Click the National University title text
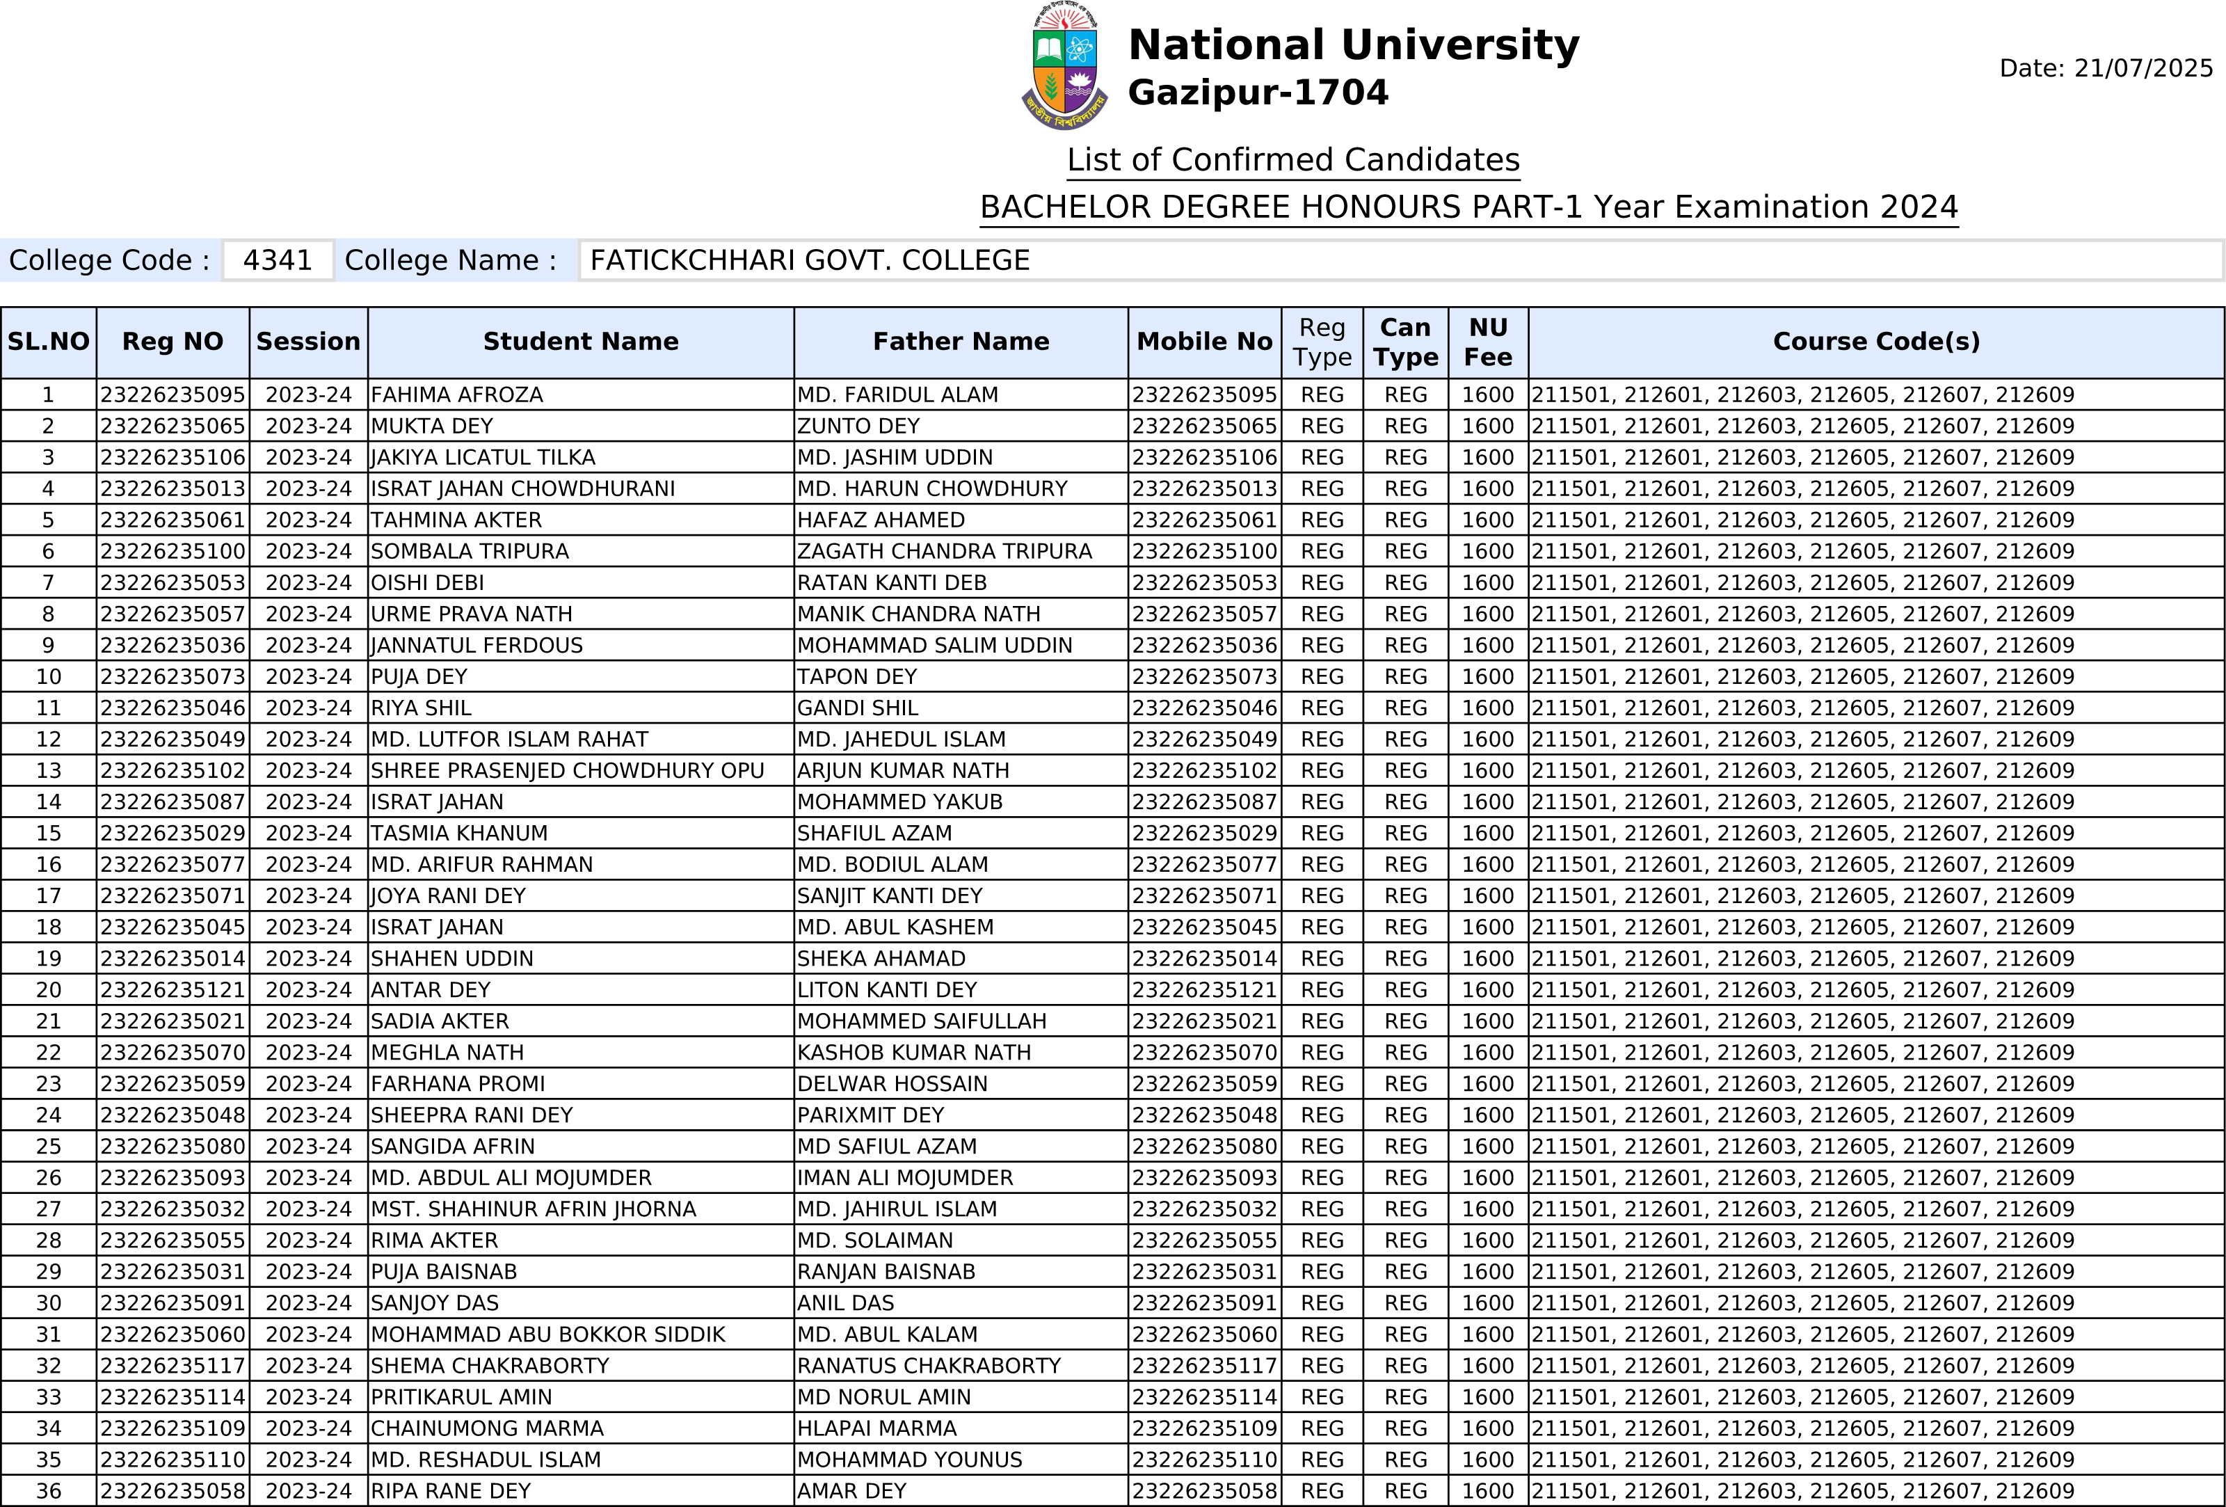2226x1507 pixels. (x=1352, y=45)
